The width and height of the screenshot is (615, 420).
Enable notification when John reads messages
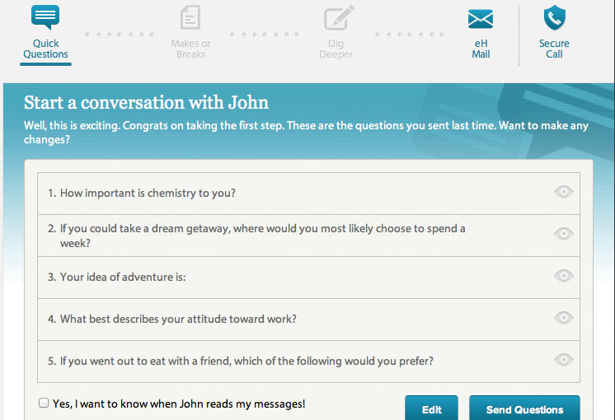(x=44, y=403)
